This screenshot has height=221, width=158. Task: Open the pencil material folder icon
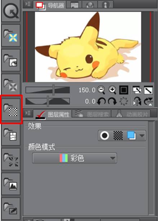click(11, 209)
